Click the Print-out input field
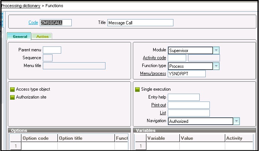 coord(189,105)
